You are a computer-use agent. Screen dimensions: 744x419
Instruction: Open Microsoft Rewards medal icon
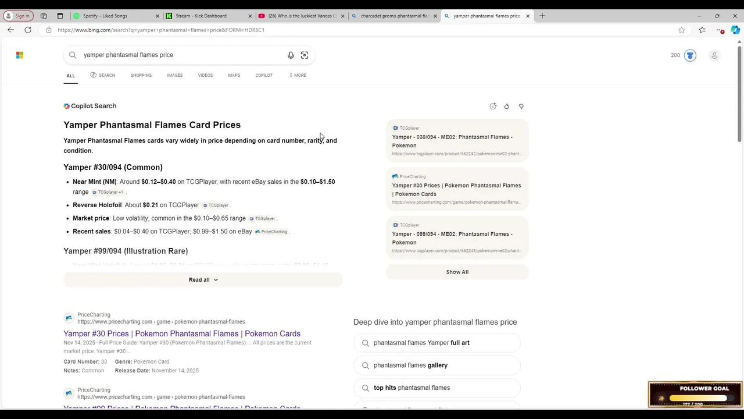click(690, 55)
